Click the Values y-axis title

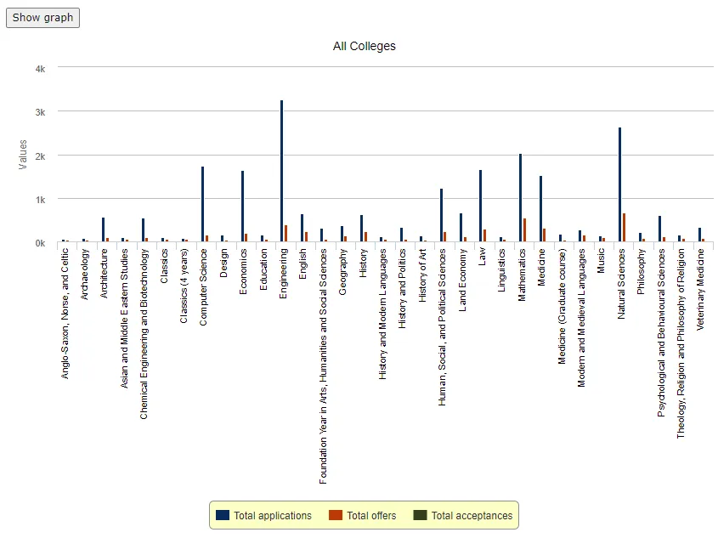click(x=23, y=155)
